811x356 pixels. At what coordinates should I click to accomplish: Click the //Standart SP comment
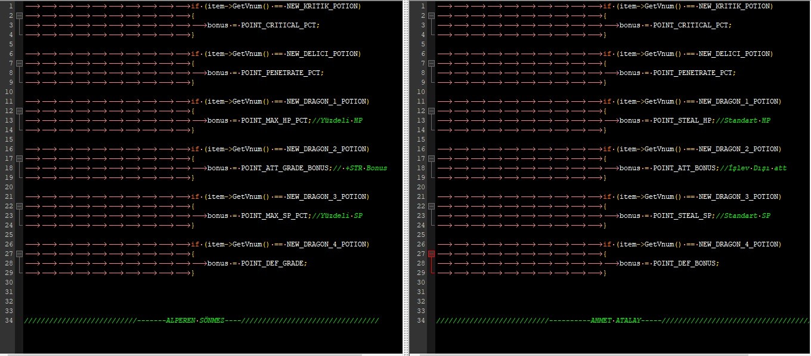point(744,216)
